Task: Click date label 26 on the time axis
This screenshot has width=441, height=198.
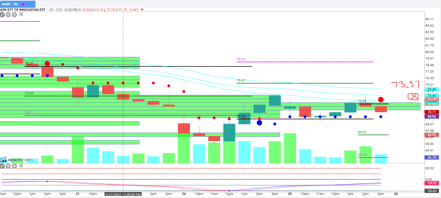Action: pos(396,194)
